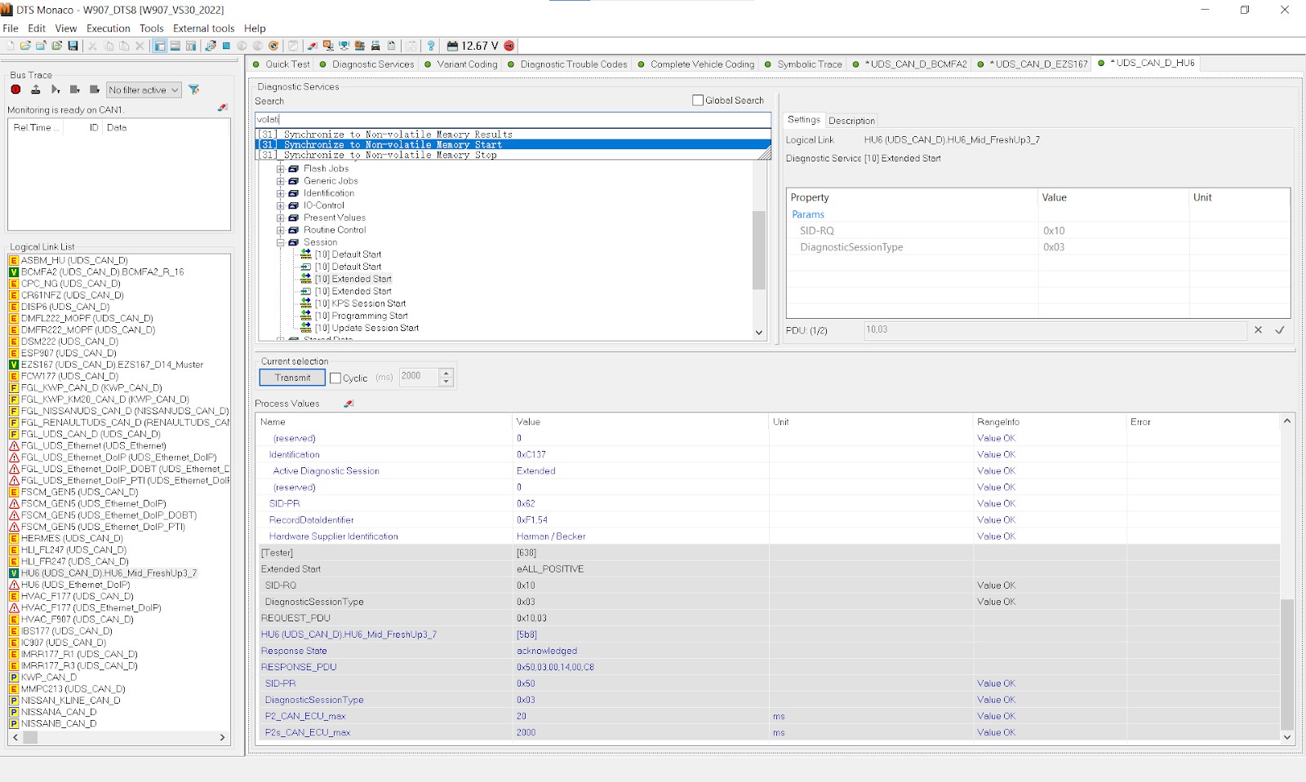1306x782 pixels.
Task: Click the Delete X toolbar icon
Action: 140,46
